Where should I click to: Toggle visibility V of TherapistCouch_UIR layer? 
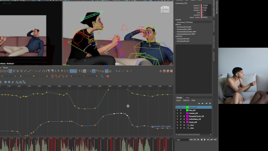pyautogui.click(x=177, y=116)
